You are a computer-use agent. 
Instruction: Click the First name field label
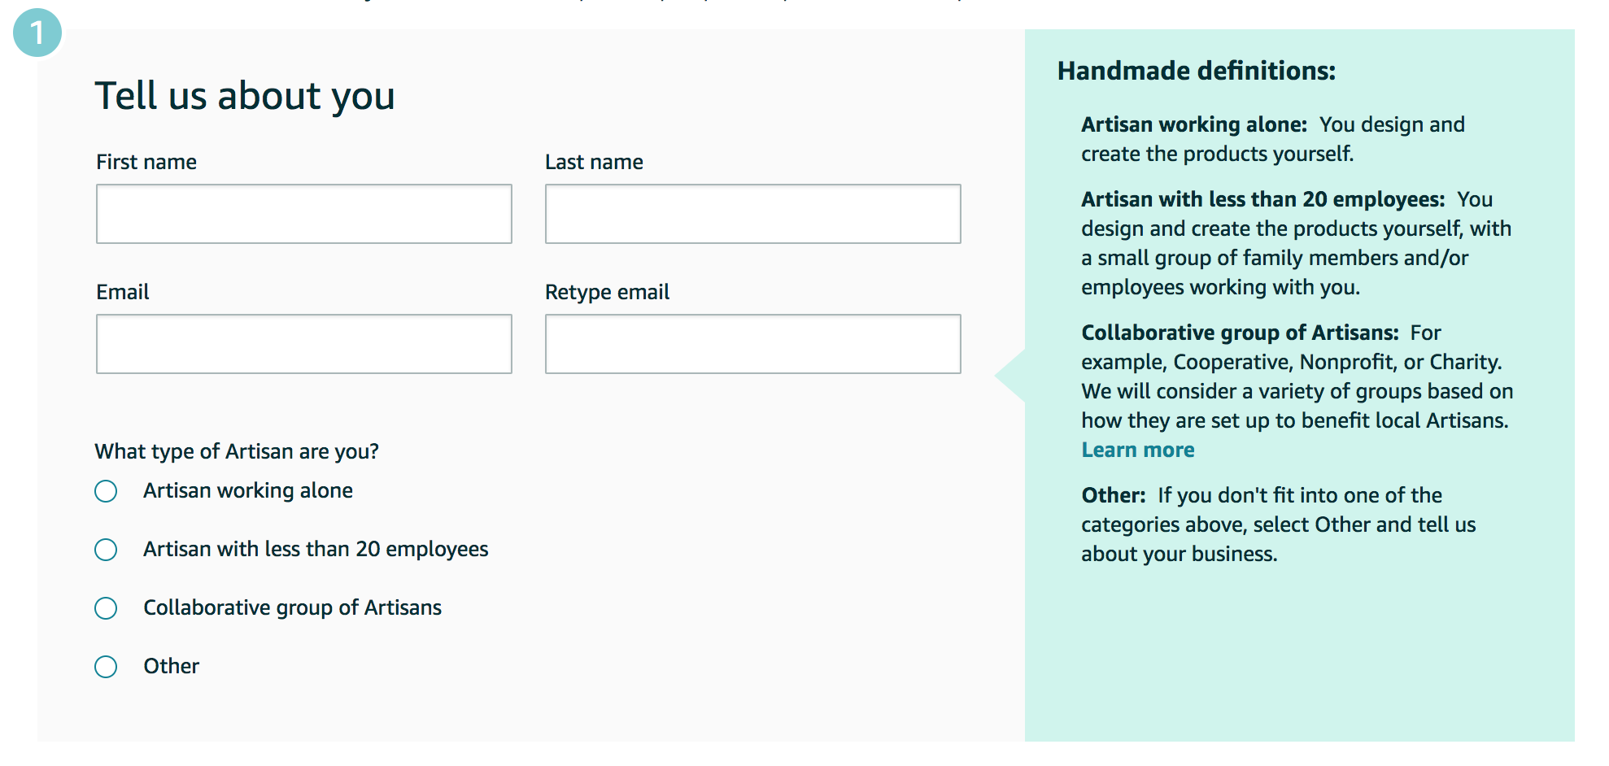click(x=146, y=161)
